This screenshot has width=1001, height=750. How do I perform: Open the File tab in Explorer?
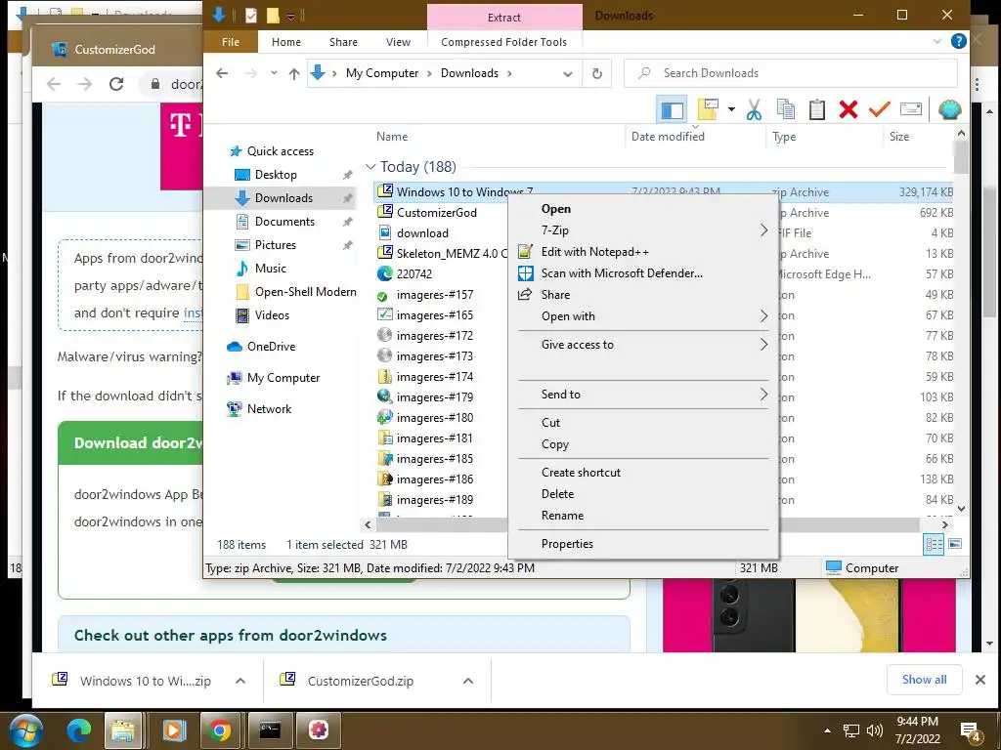pos(231,42)
